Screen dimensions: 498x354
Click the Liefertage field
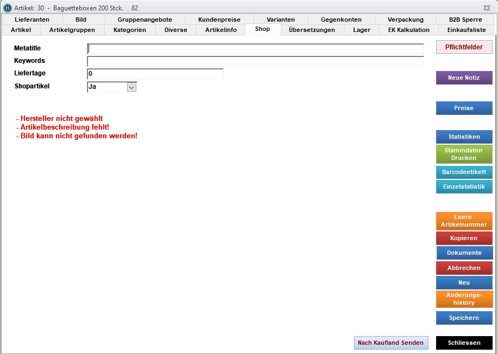(x=155, y=74)
